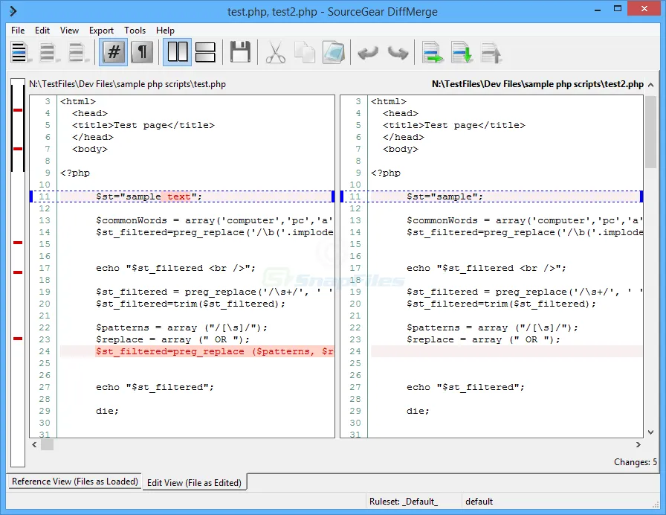Click the horizontal scrollbar thumb
Viewport: 666px width, 515px height.
click(47, 445)
